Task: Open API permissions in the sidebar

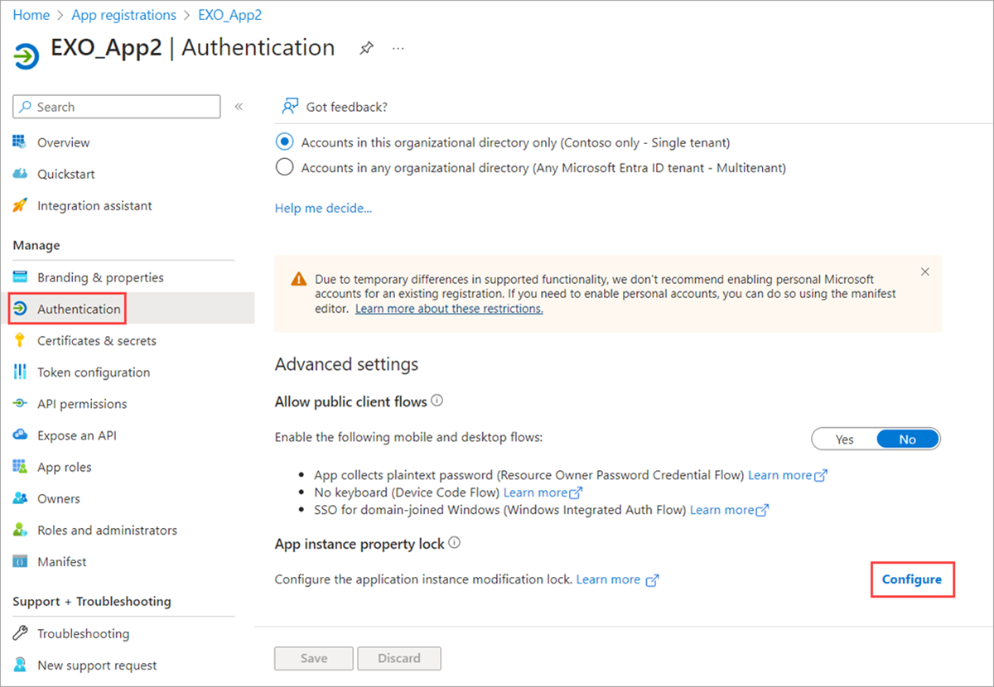Action: click(82, 404)
